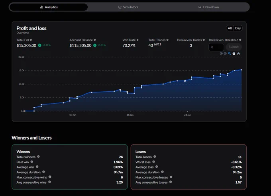The height and width of the screenshot is (196, 271).
Task: Open the Drawdown tab
Action: pyautogui.click(x=208, y=7)
